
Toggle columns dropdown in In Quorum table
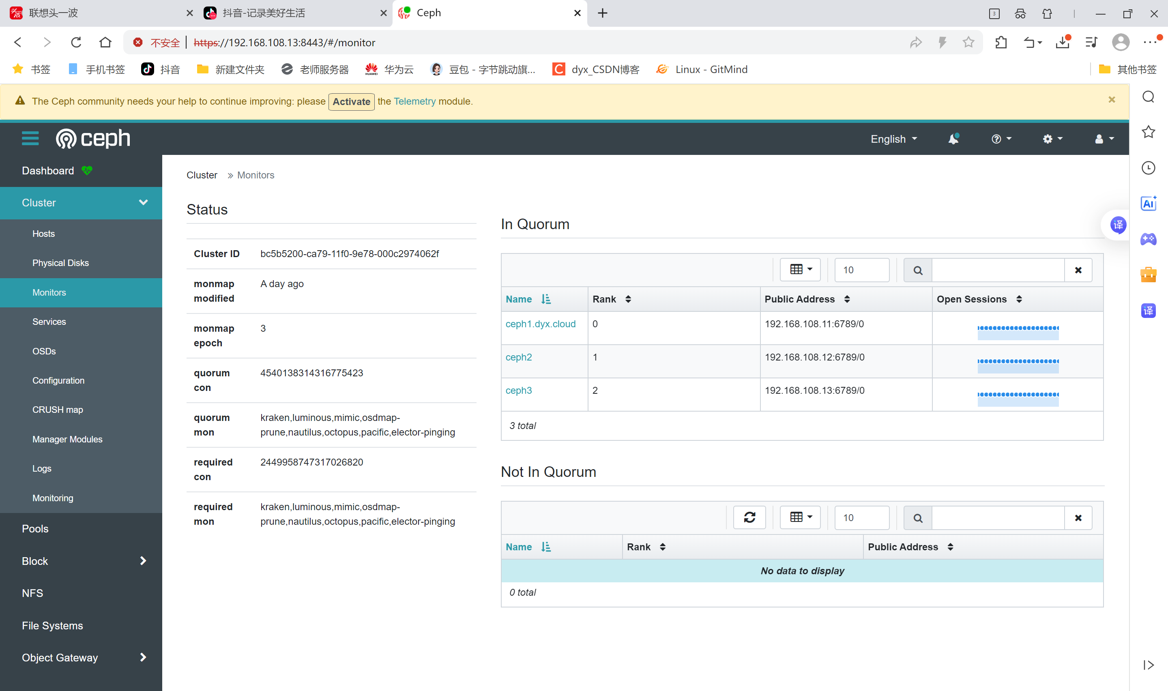click(800, 270)
